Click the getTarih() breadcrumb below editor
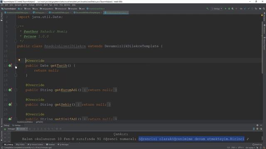 click(x=39, y=122)
